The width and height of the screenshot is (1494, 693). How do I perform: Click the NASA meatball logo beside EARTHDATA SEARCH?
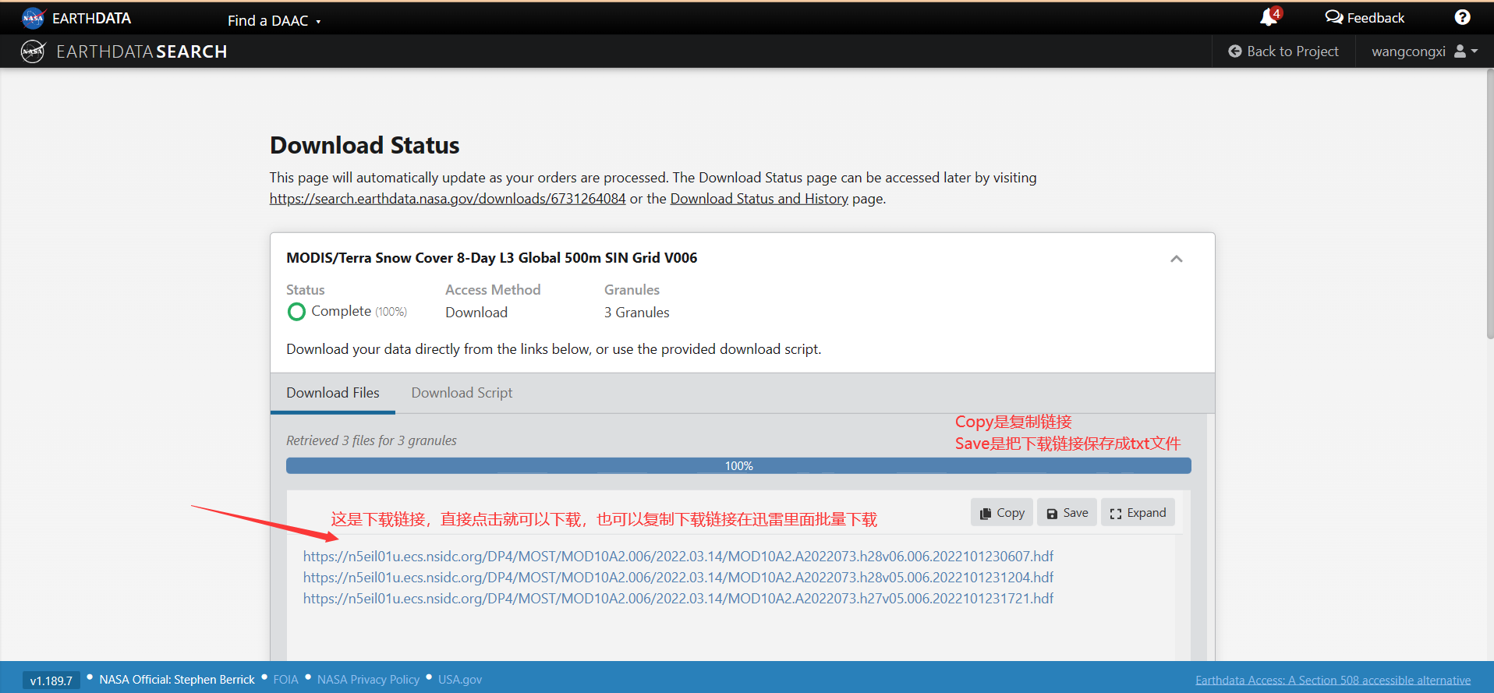click(33, 51)
